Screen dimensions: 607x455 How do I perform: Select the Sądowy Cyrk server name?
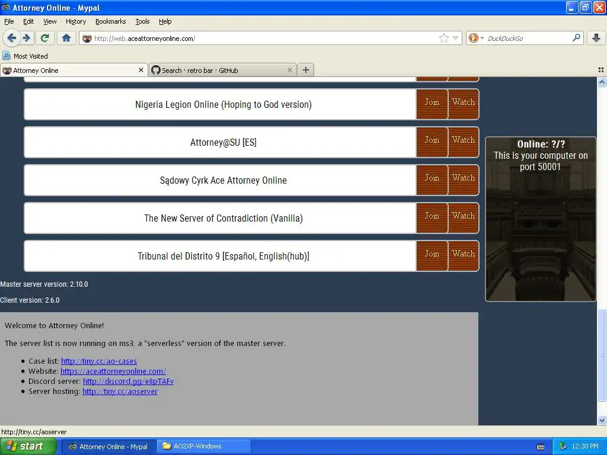(x=223, y=180)
